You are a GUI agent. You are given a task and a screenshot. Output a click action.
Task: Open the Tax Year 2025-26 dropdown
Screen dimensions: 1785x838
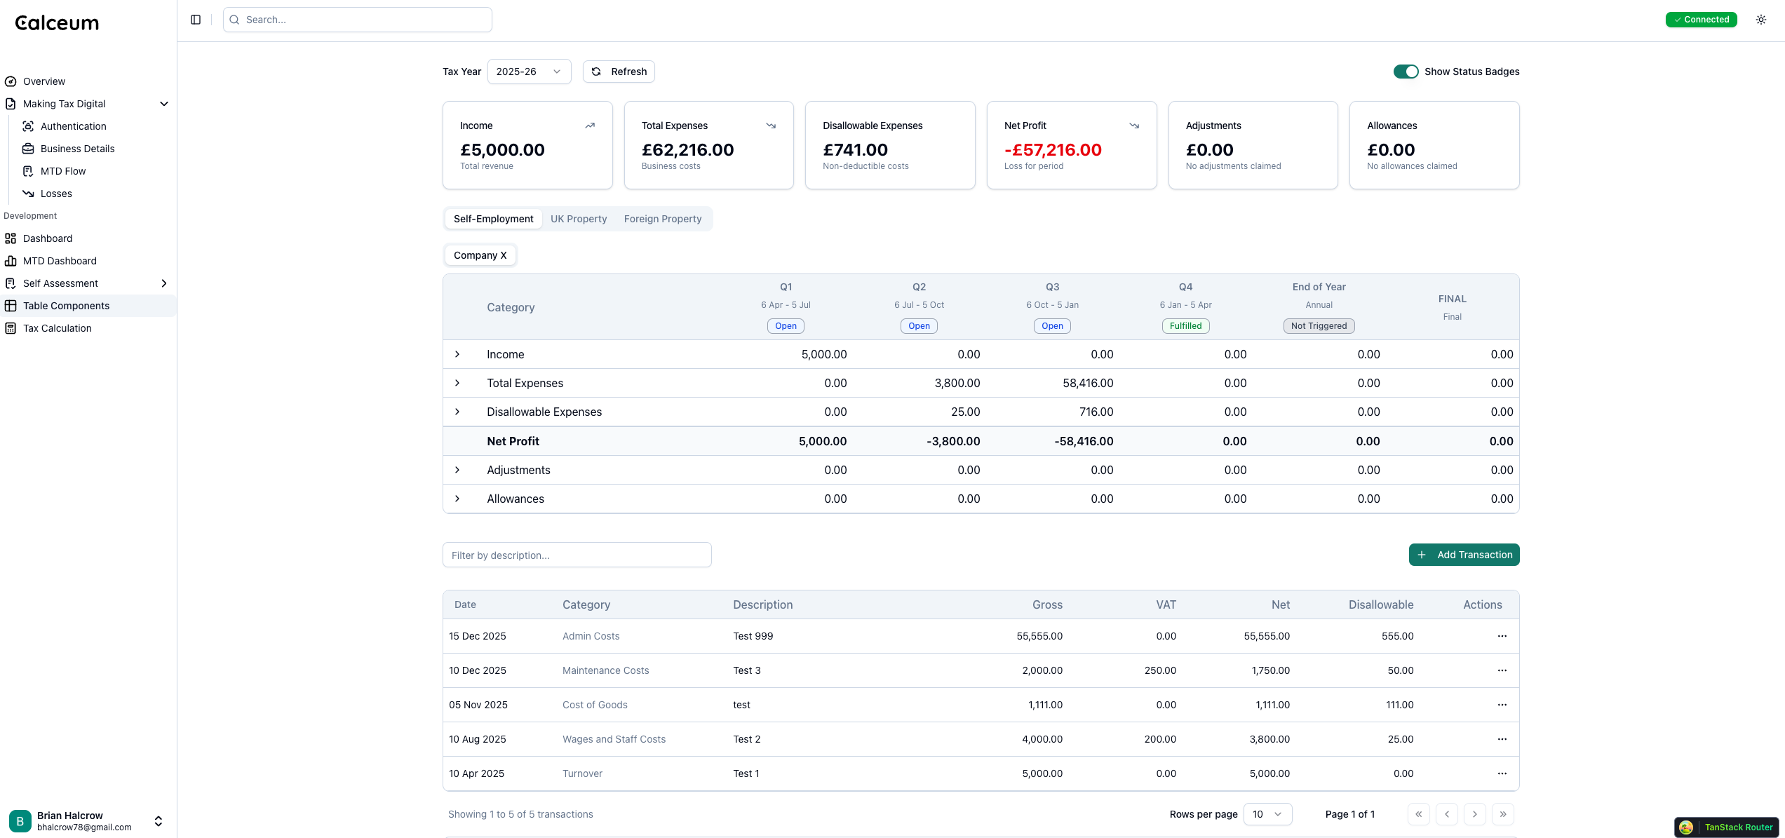pos(529,71)
